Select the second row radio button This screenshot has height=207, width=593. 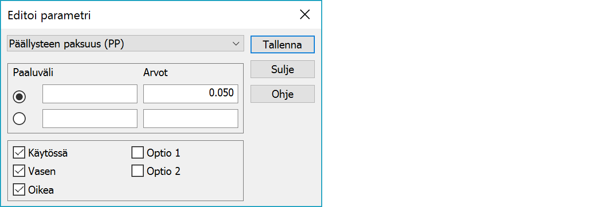19,119
